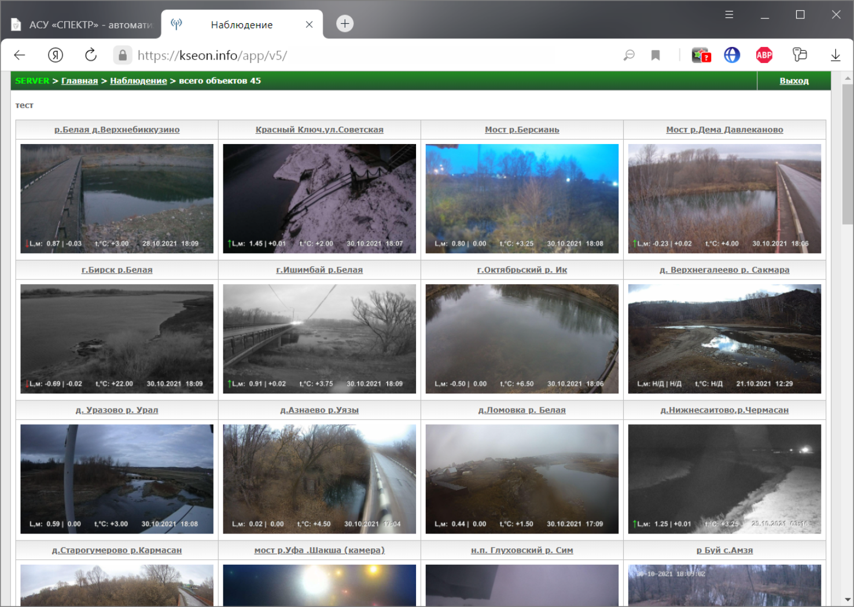Click the page vertical scrollbar thumb
Viewport: 854px width, 607px height.
coord(848,154)
